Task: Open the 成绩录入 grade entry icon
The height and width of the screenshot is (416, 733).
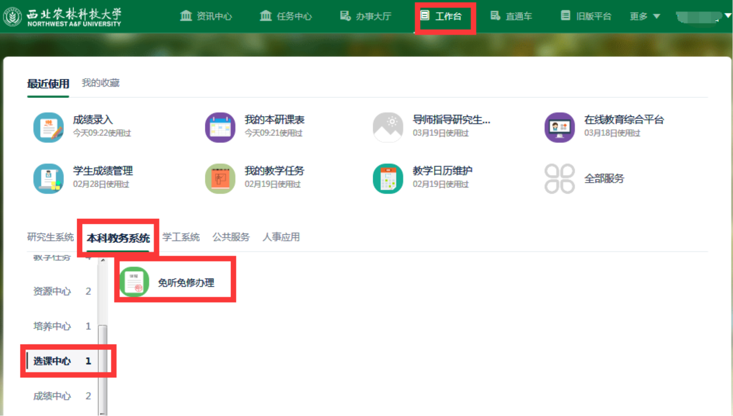Action: (x=48, y=128)
